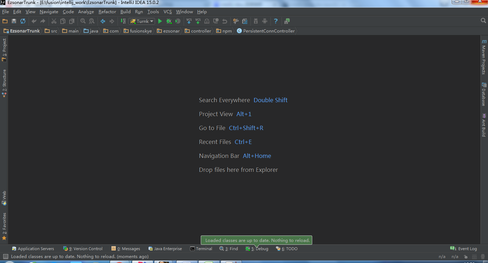Expand the main breadcrumb folder

pyautogui.click(x=70, y=31)
